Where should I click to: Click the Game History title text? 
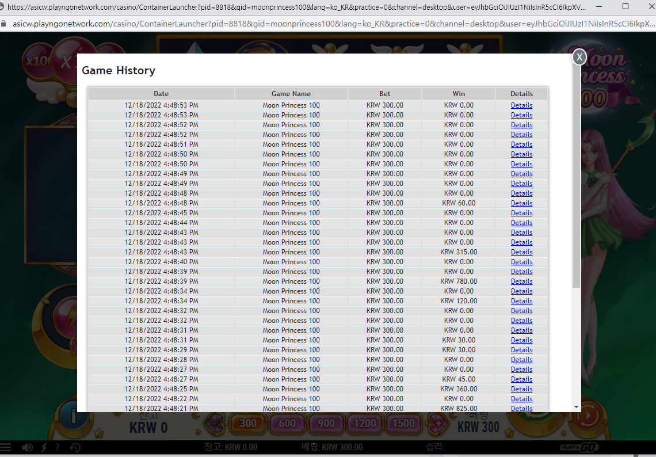click(x=119, y=70)
